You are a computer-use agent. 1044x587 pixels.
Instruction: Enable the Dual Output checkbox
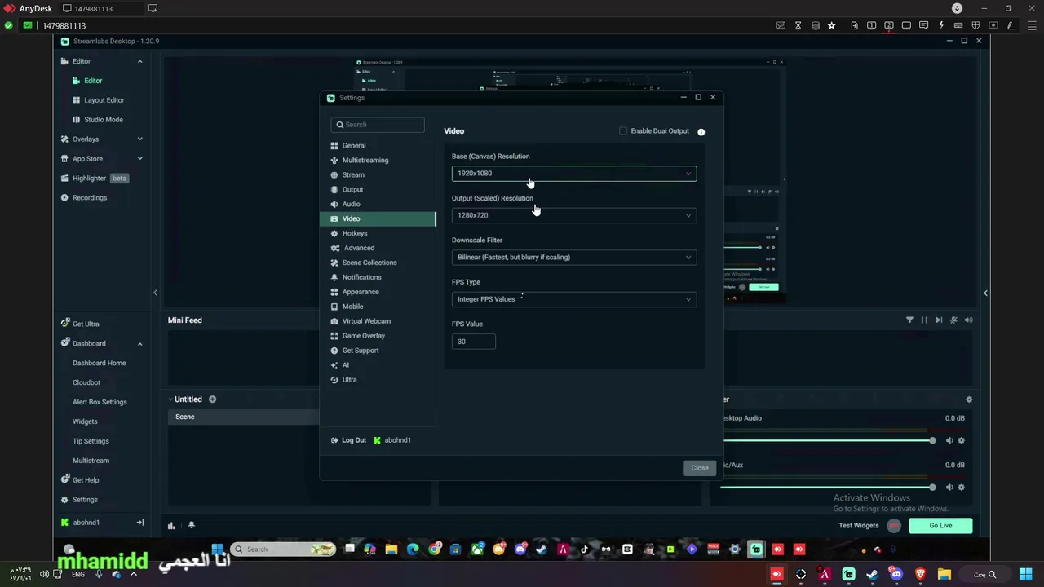click(623, 130)
